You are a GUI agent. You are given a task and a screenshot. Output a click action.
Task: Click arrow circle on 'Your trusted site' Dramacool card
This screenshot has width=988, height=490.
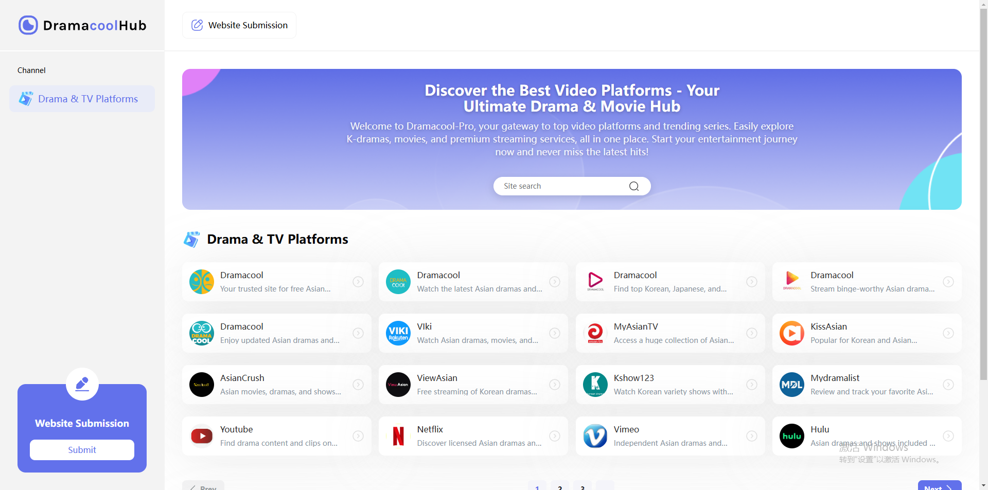[358, 282]
